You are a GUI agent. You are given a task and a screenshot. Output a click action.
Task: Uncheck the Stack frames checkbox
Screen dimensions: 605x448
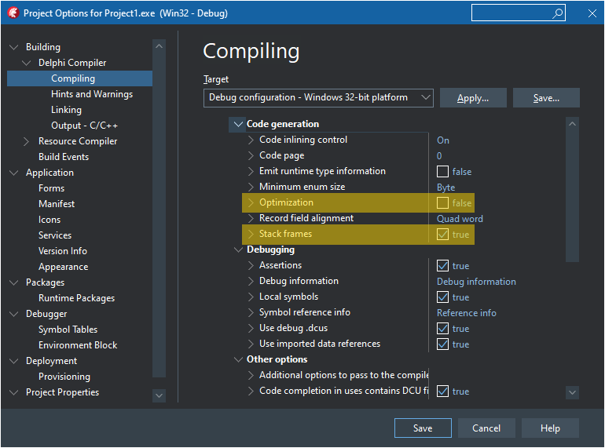point(443,234)
